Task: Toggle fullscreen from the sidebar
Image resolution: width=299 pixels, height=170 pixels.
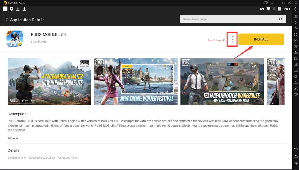Action: (x=295, y=34)
